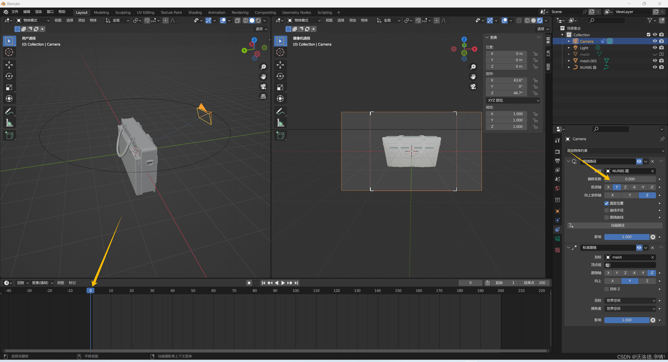The image size is (668, 362).
Task: Toggle visibility of mesh.001 object
Action: tap(655, 60)
